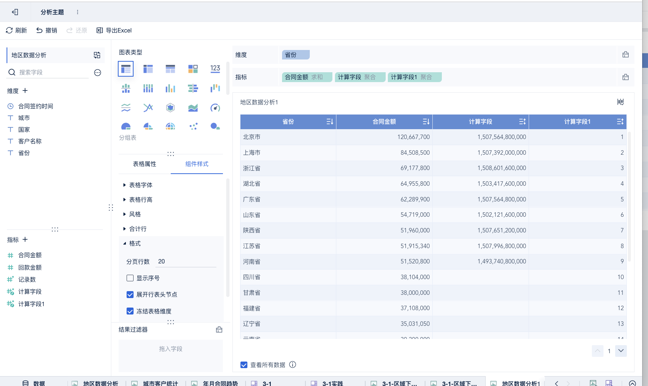Select the cross table chart type
This screenshot has height=386, width=648.
point(148,69)
